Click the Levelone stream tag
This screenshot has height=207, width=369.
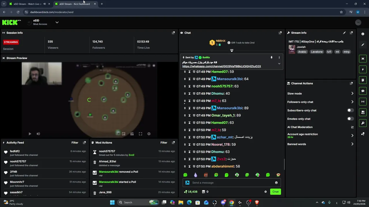(317, 52)
